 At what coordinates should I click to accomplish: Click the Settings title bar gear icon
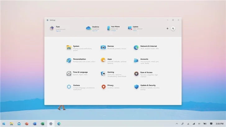[47, 20]
